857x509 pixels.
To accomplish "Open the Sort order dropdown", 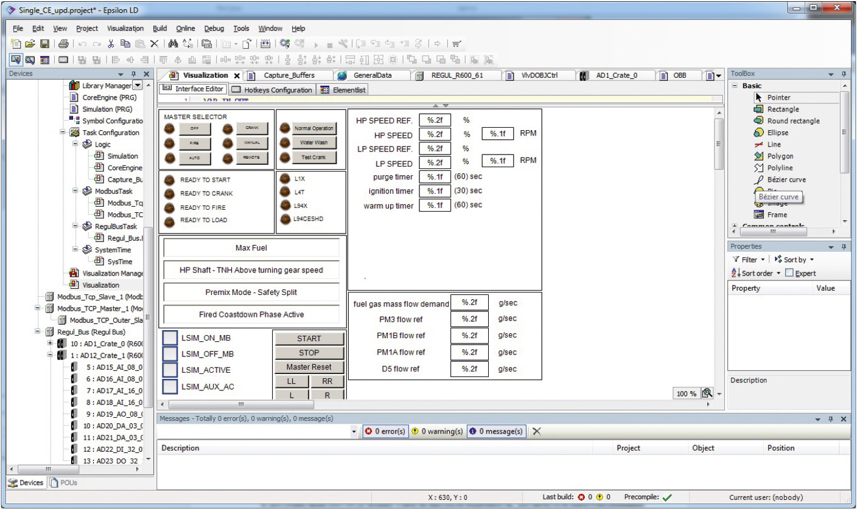I will click(757, 273).
